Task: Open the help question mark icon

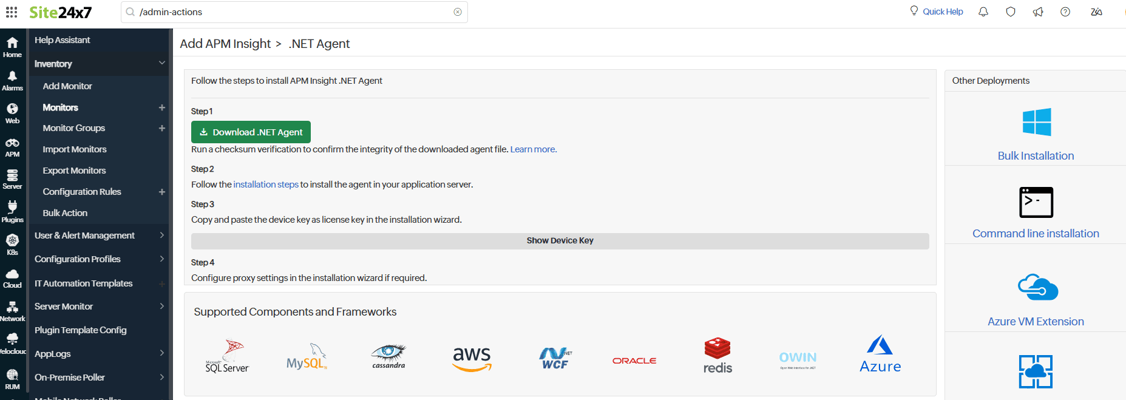Action: (x=1065, y=12)
